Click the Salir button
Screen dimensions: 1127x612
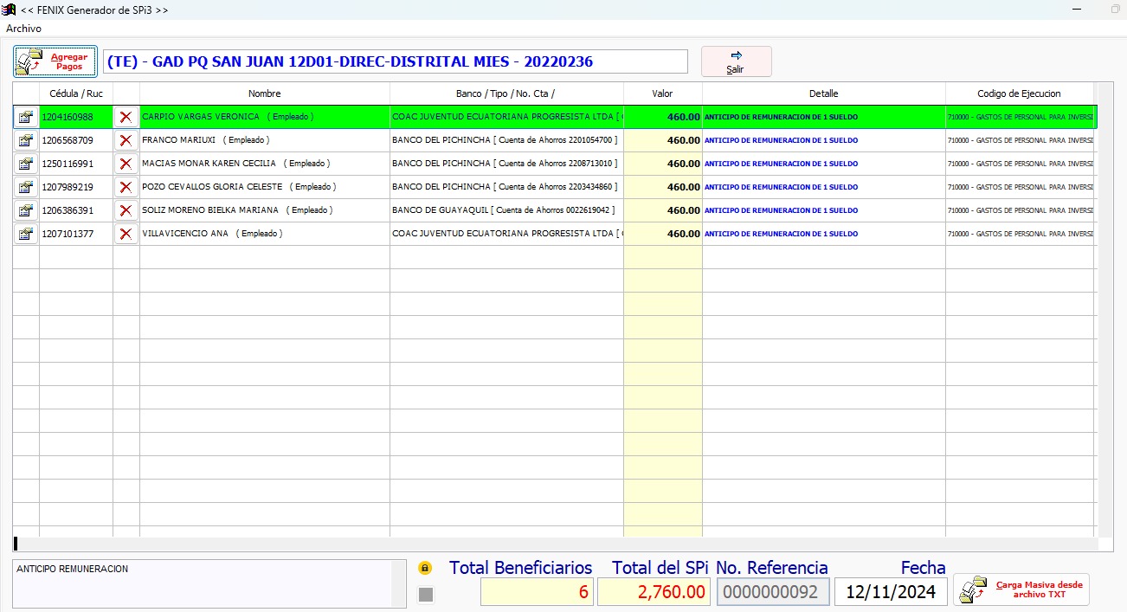click(736, 61)
